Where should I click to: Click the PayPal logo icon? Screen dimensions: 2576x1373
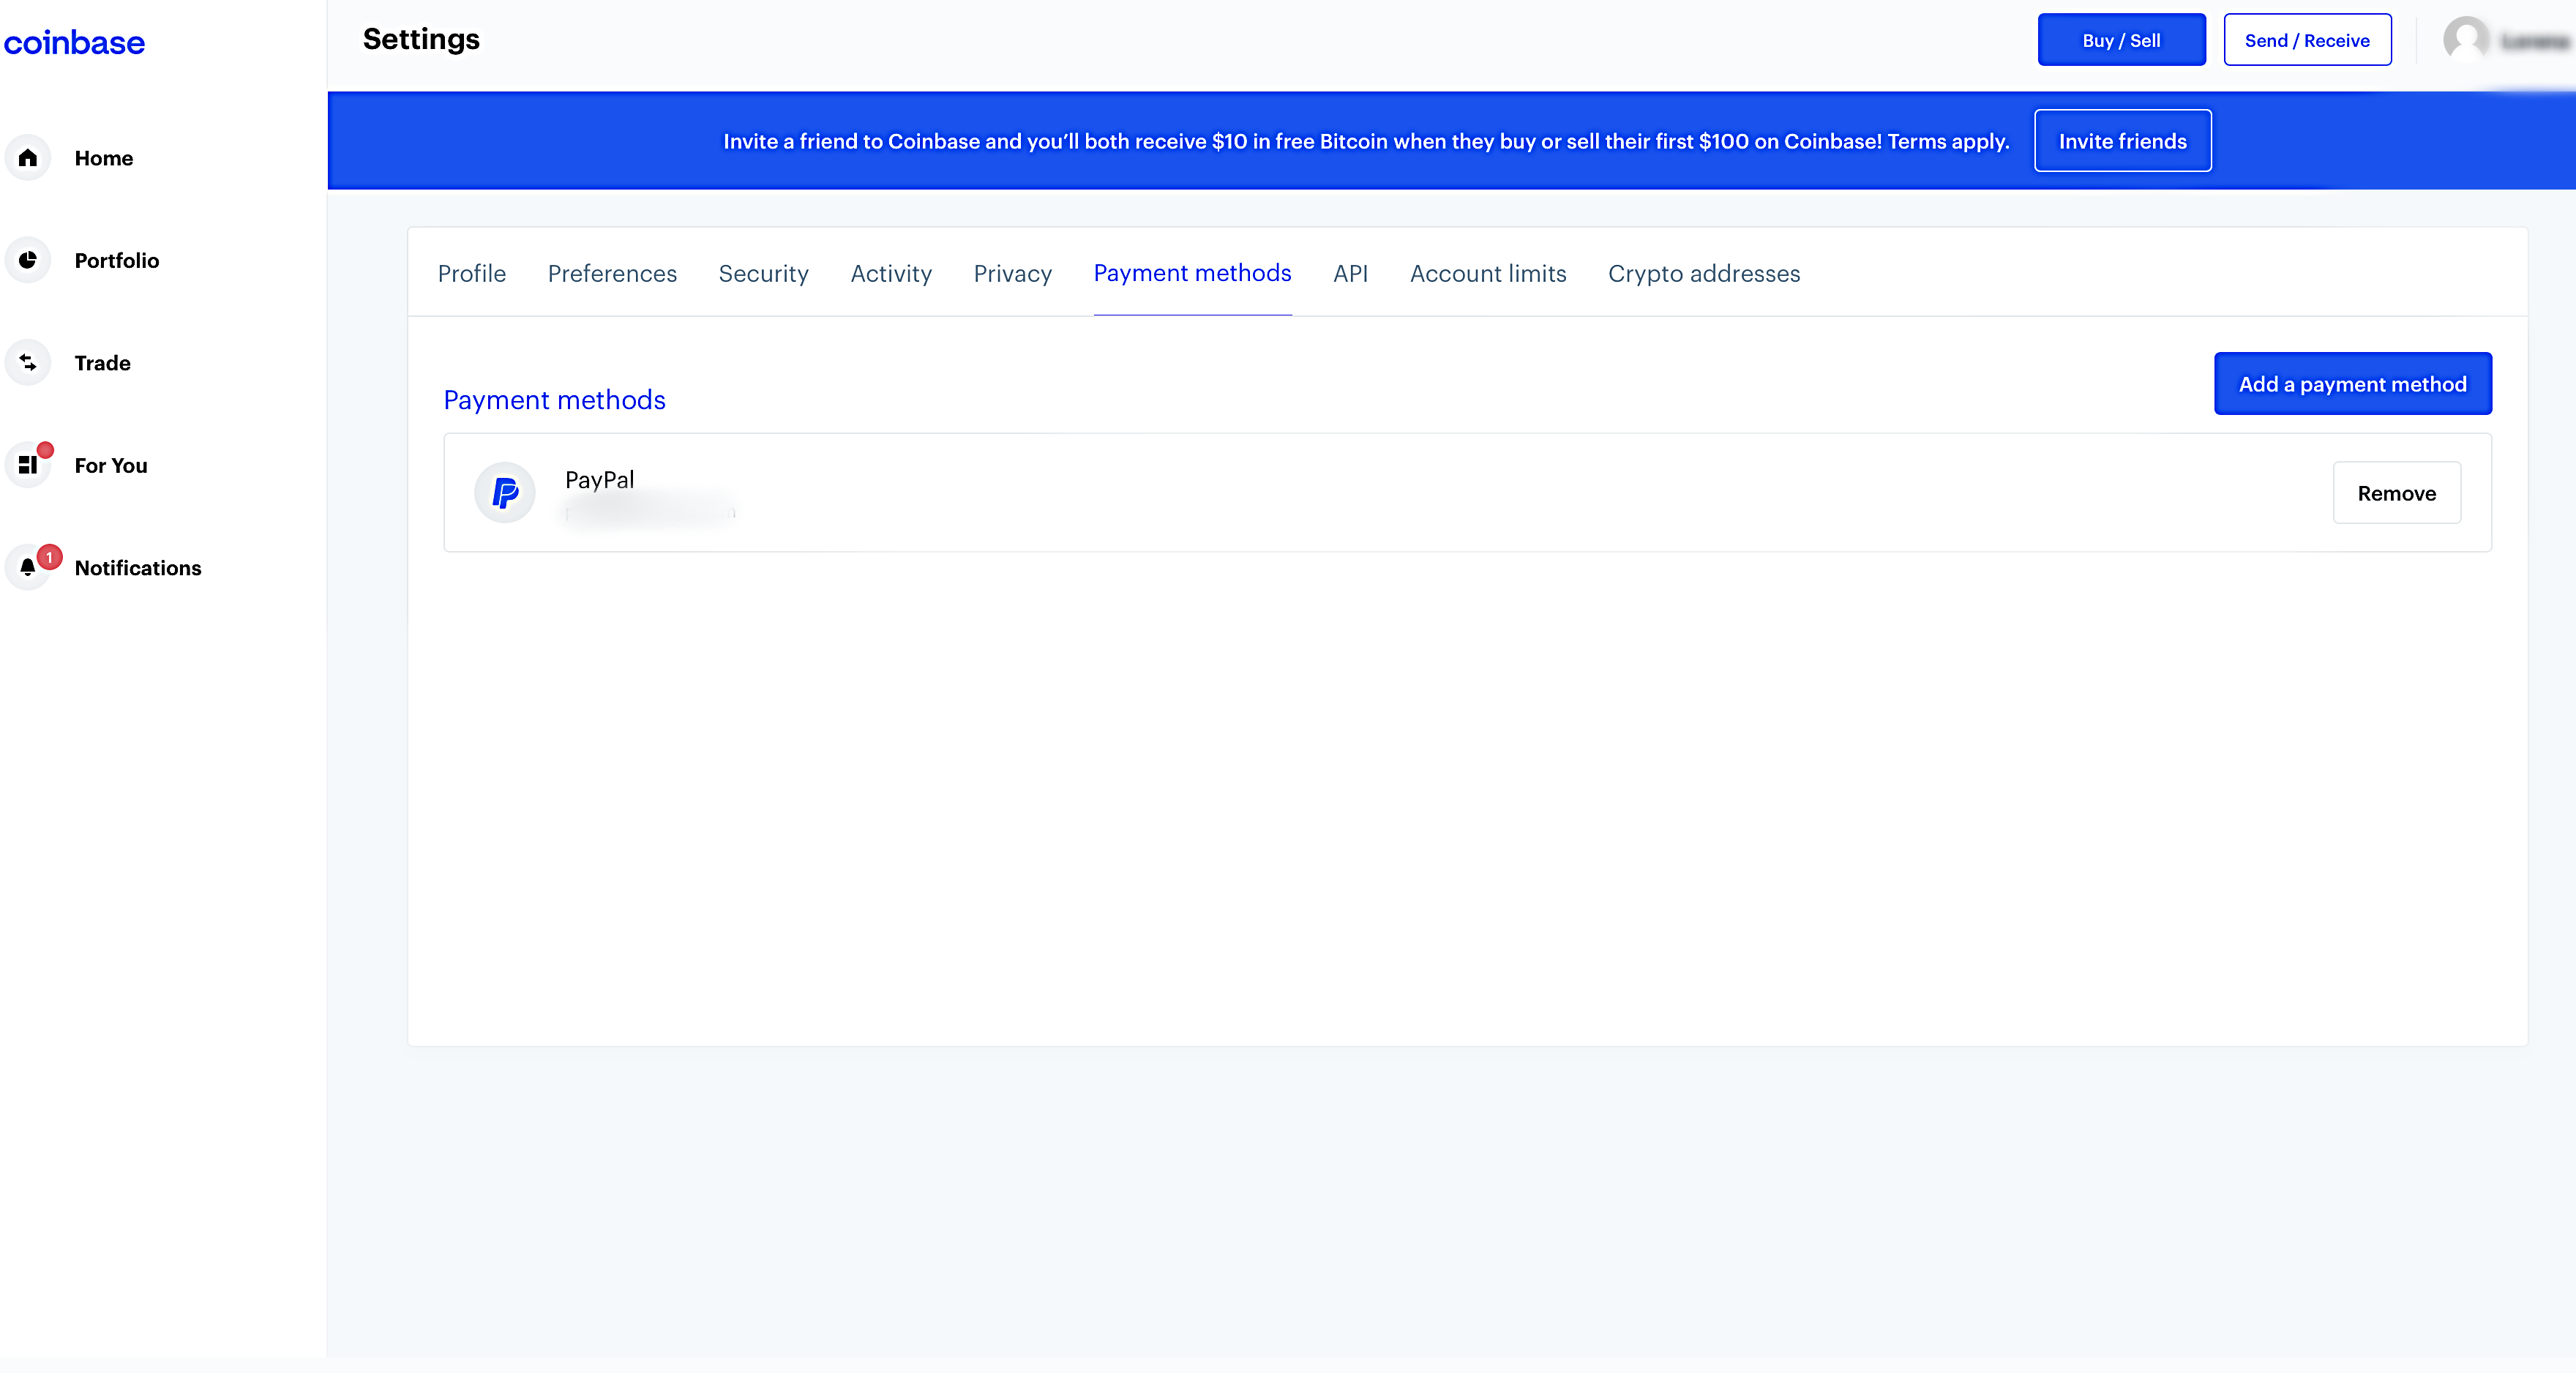click(505, 492)
